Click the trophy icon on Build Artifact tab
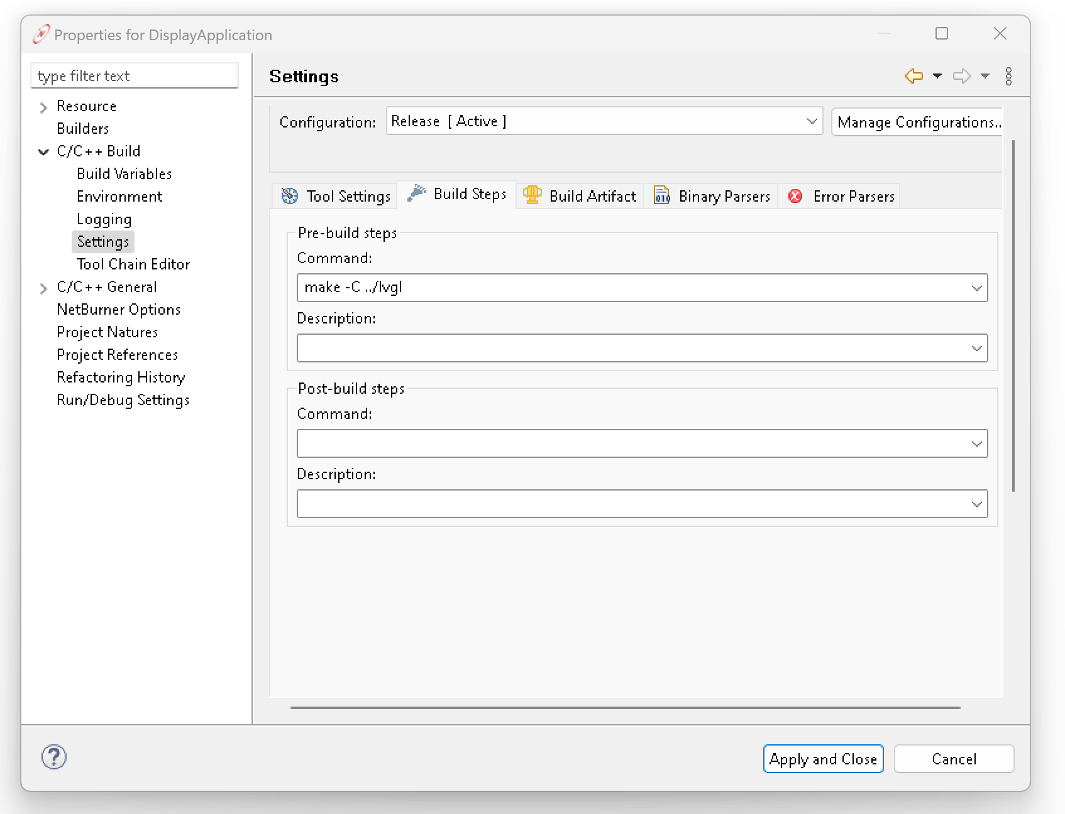This screenshot has height=814, width=1065. coord(532,195)
